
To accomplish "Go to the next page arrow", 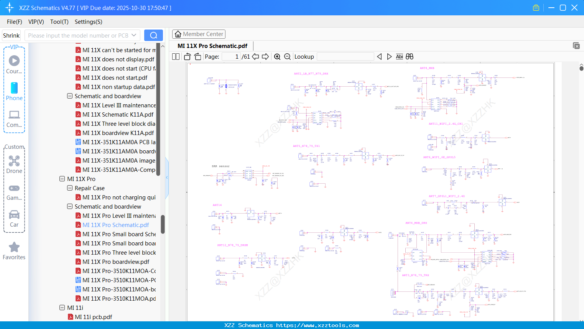I will point(265,57).
